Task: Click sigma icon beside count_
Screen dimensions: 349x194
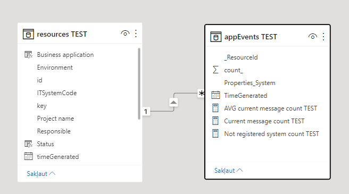Action: 215,70
